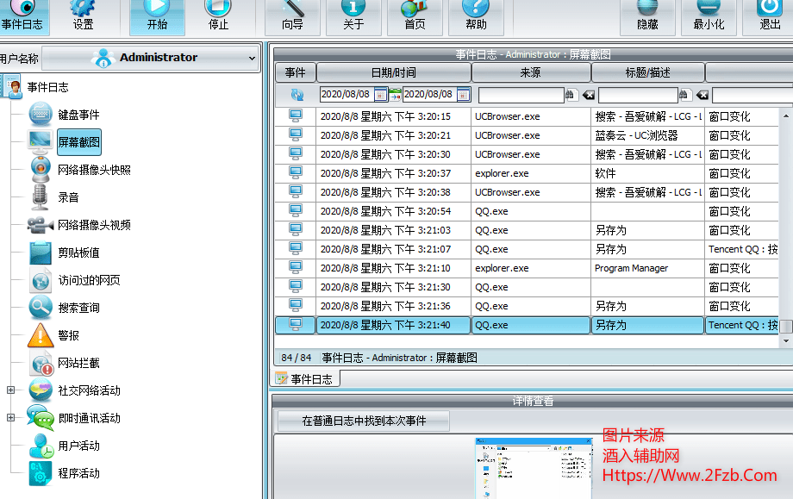The image size is (793, 499).
Task: Expand the 社交网络活动 tree node
Action: (x=10, y=390)
